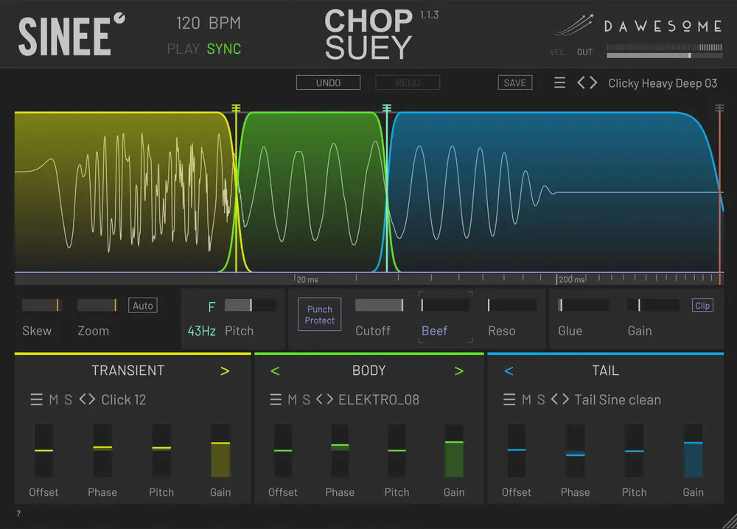Screen dimensions: 737x529
Task: Open the Clicky Heavy Deep 03 preset list
Action: 662,83
